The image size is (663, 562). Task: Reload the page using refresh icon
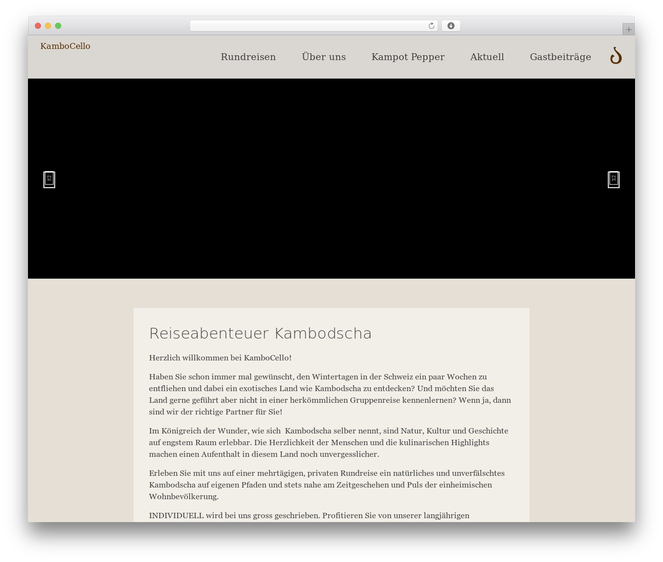point(431,26)
